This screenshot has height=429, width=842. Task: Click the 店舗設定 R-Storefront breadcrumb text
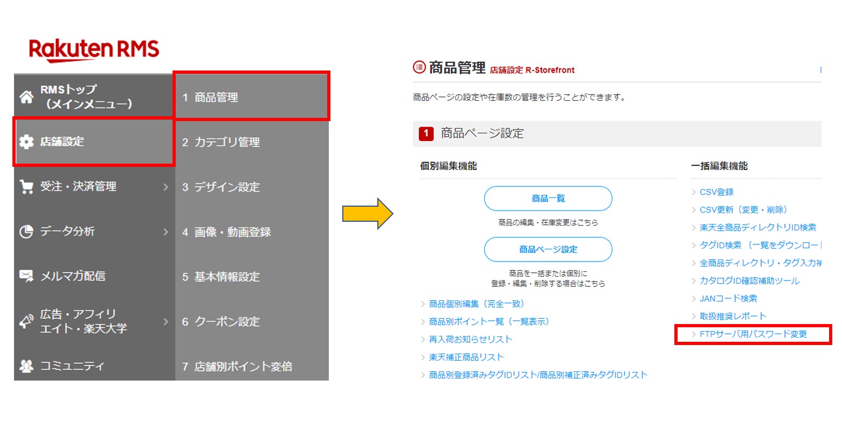[532, 70]
